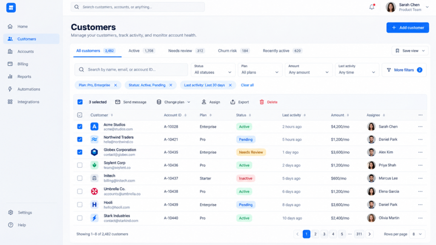
Task: Open the Plan filter dropdown
Action: [x=260, y=70]
